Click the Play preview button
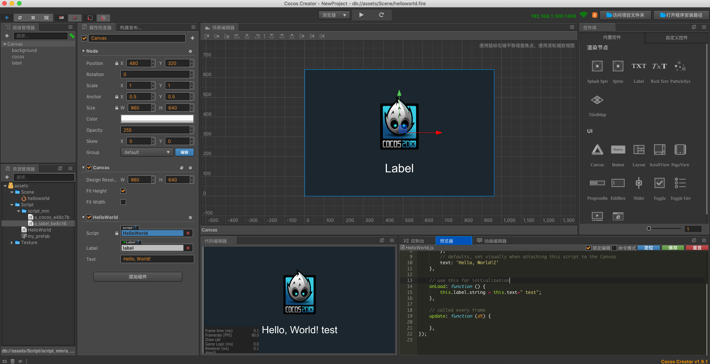710x364 pixels. (x=361, y=15)
